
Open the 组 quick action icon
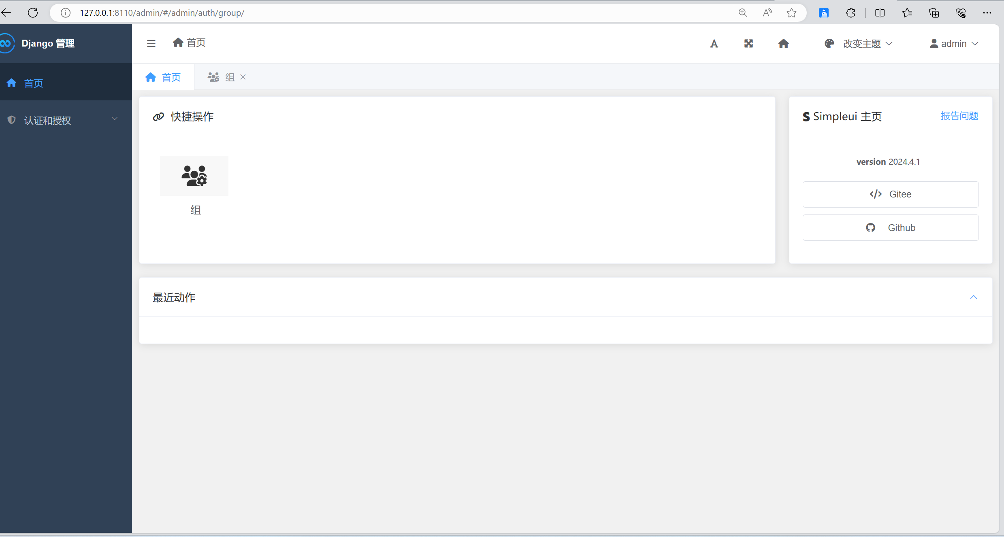(194, 176)
